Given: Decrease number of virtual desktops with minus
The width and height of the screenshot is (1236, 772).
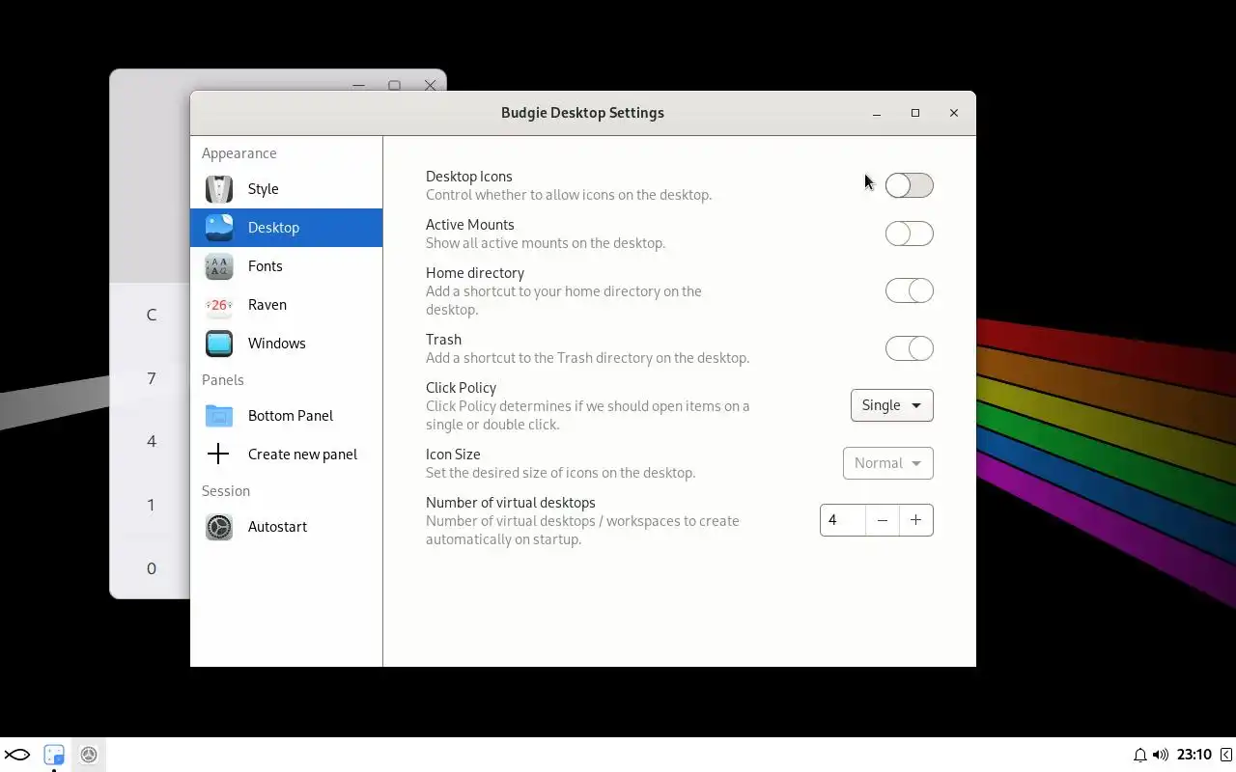Looking at the screenshot, I should (x=883, y=520).
